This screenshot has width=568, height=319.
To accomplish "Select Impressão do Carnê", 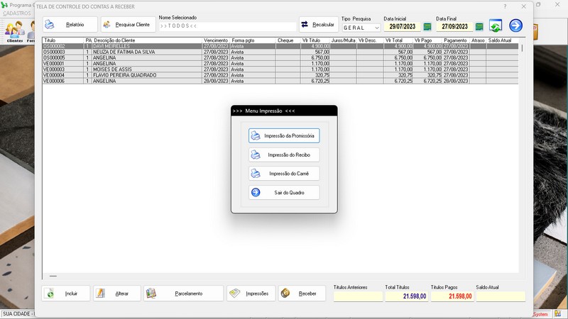I will [x=284, y=173].
